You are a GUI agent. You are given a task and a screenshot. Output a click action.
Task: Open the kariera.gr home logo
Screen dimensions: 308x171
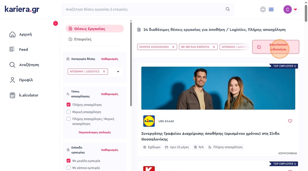[22, 9]
